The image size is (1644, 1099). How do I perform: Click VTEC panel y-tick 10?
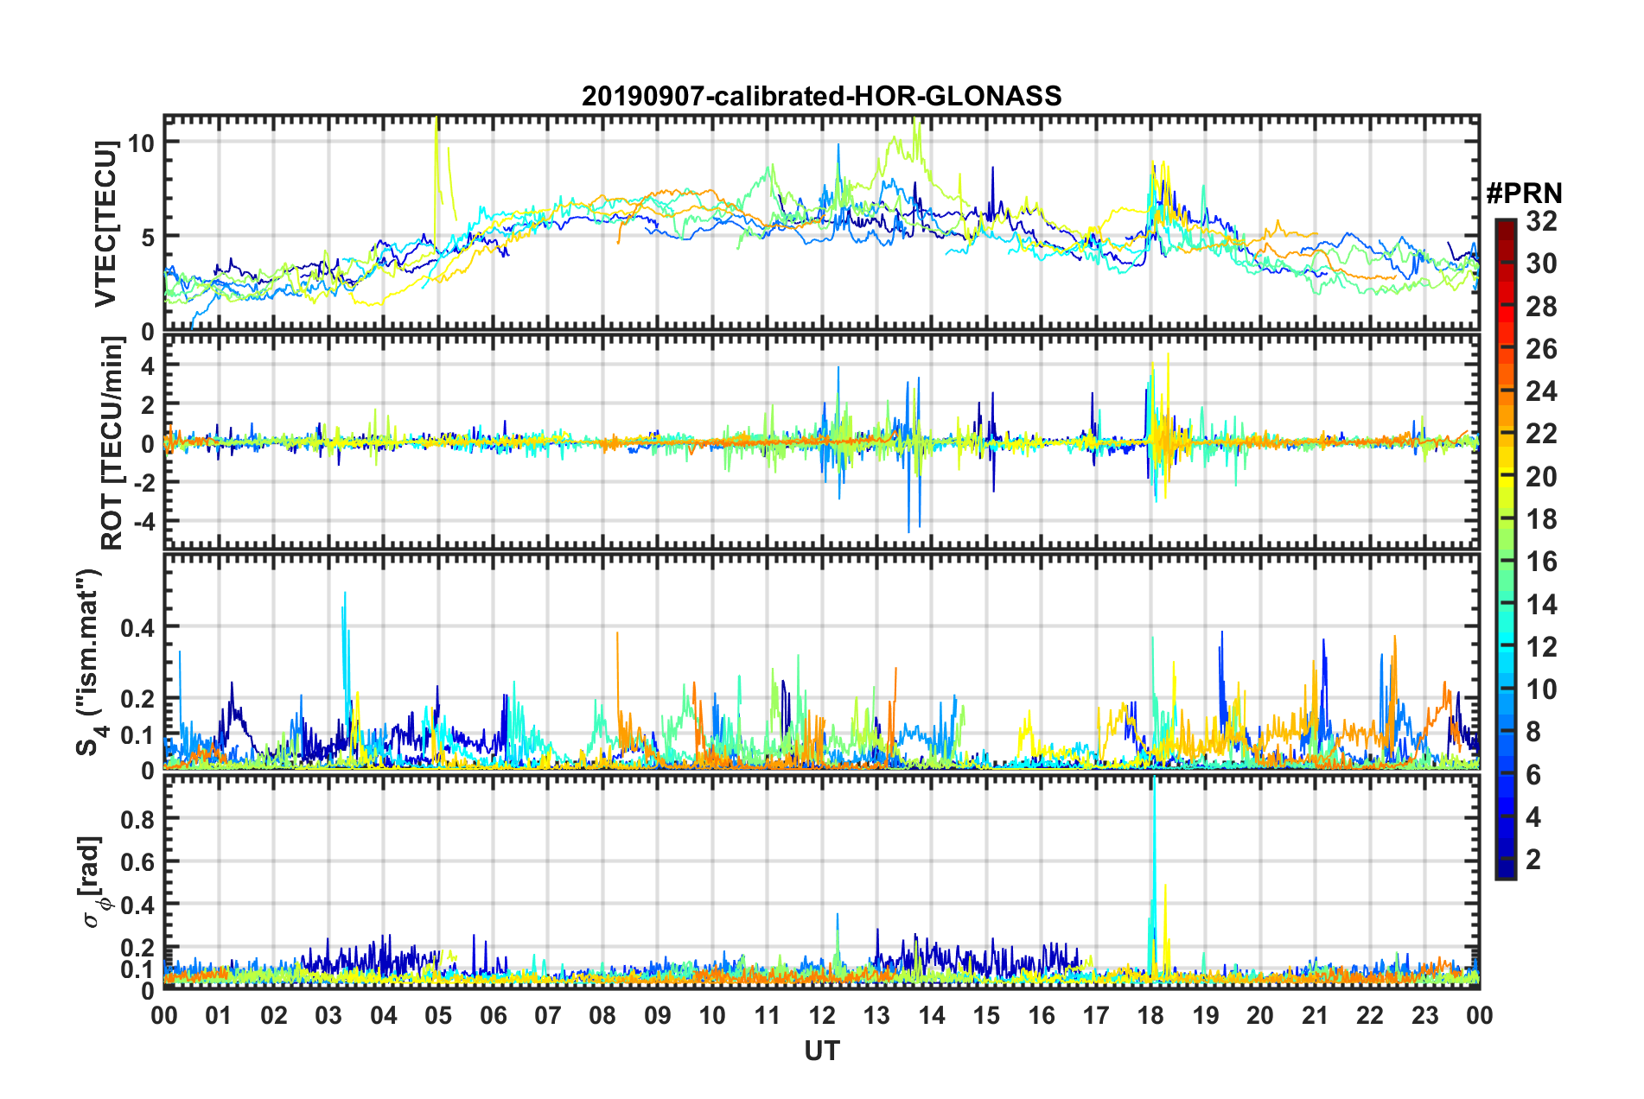tap(141, 143)
